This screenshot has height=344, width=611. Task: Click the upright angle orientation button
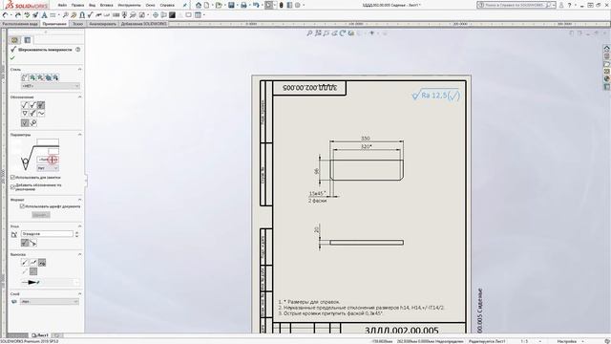click(25, 243)
